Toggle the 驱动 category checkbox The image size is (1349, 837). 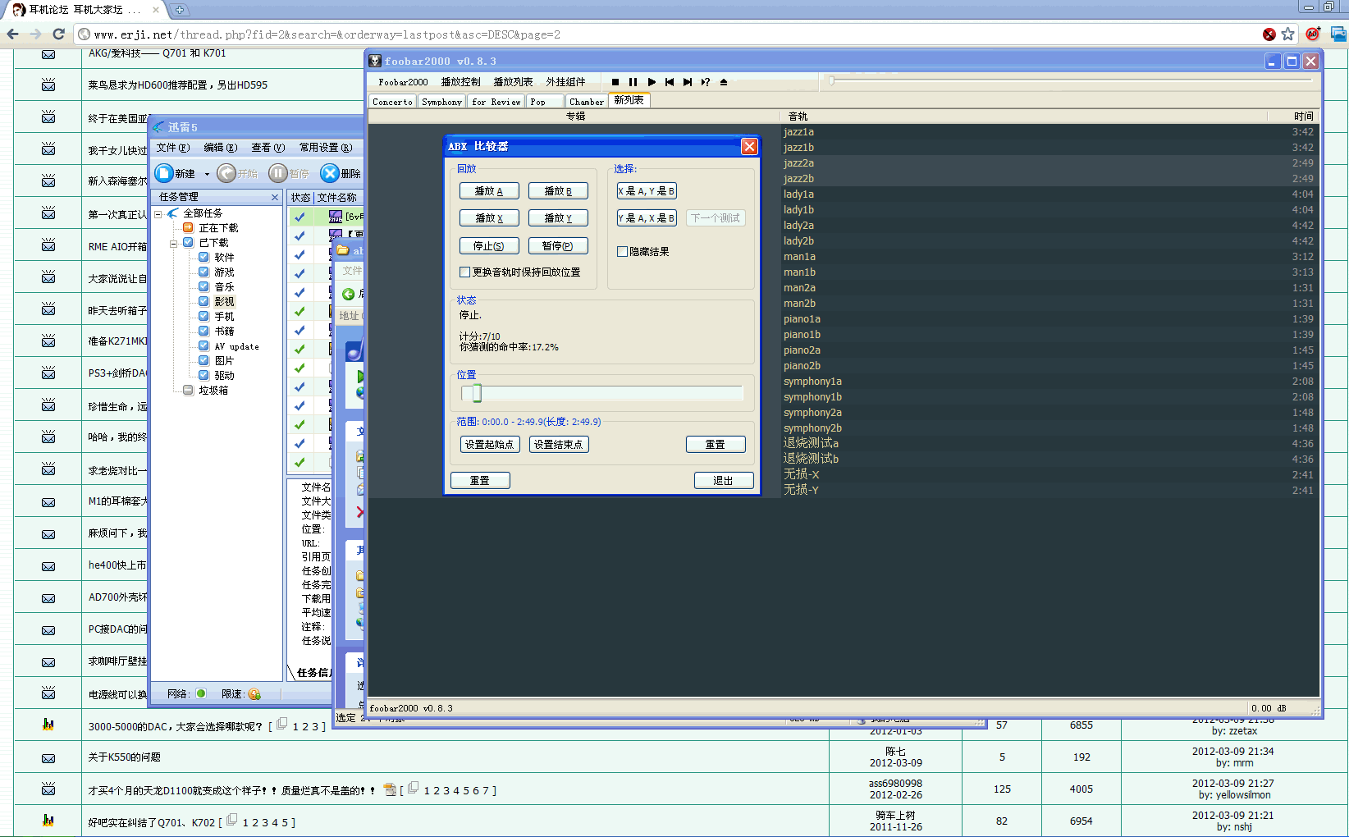203,375
